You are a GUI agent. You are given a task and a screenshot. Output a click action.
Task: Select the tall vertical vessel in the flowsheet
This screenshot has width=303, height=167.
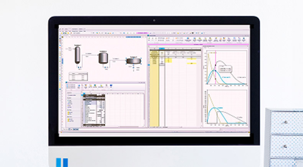pyautogui.click(x=77, y=55)
